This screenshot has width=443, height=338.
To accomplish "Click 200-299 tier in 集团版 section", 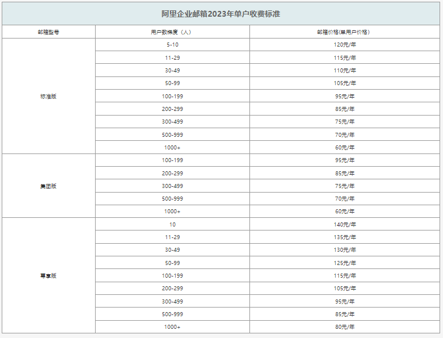I will [172, 174].
